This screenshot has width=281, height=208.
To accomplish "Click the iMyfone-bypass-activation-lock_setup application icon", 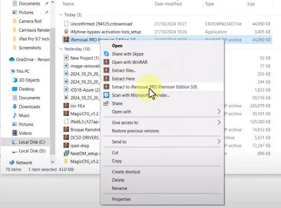I will pyautogui.click(x=66, y=32).
